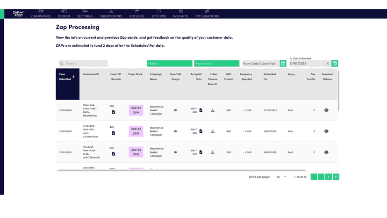View the design for the 300-record submission
The image size is (387, 218).
pos(175,110)
